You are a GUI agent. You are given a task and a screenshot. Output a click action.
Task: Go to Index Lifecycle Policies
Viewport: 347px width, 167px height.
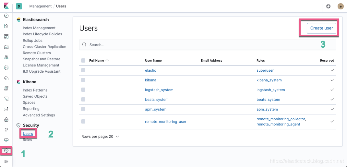(42, 34)
